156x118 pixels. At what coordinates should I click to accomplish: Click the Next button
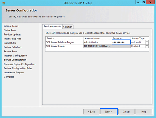click(109, 112)
